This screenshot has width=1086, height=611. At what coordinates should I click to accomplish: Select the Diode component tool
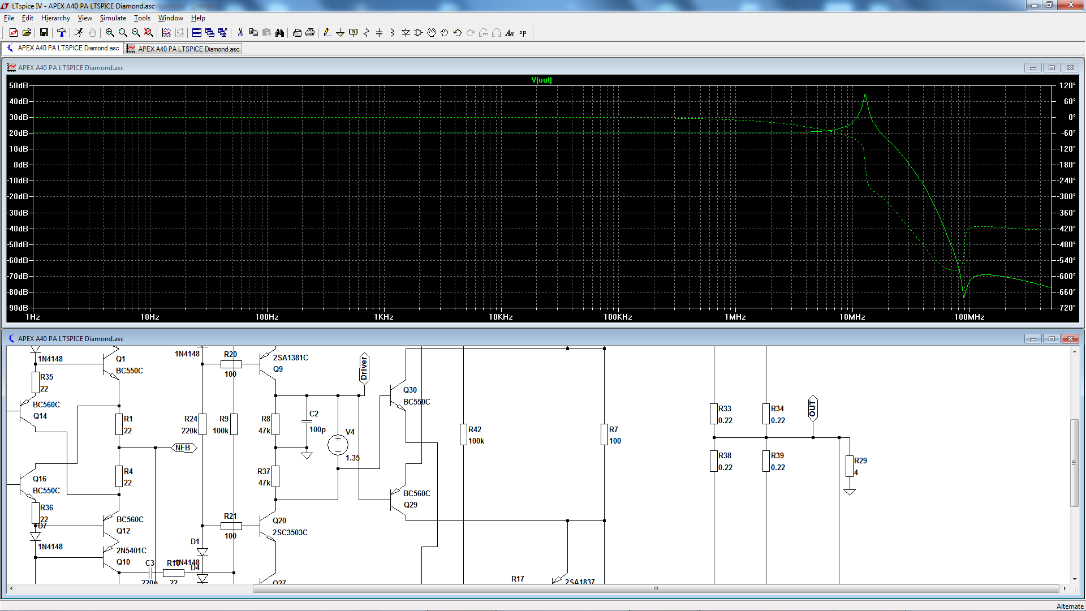click(406, 33)
